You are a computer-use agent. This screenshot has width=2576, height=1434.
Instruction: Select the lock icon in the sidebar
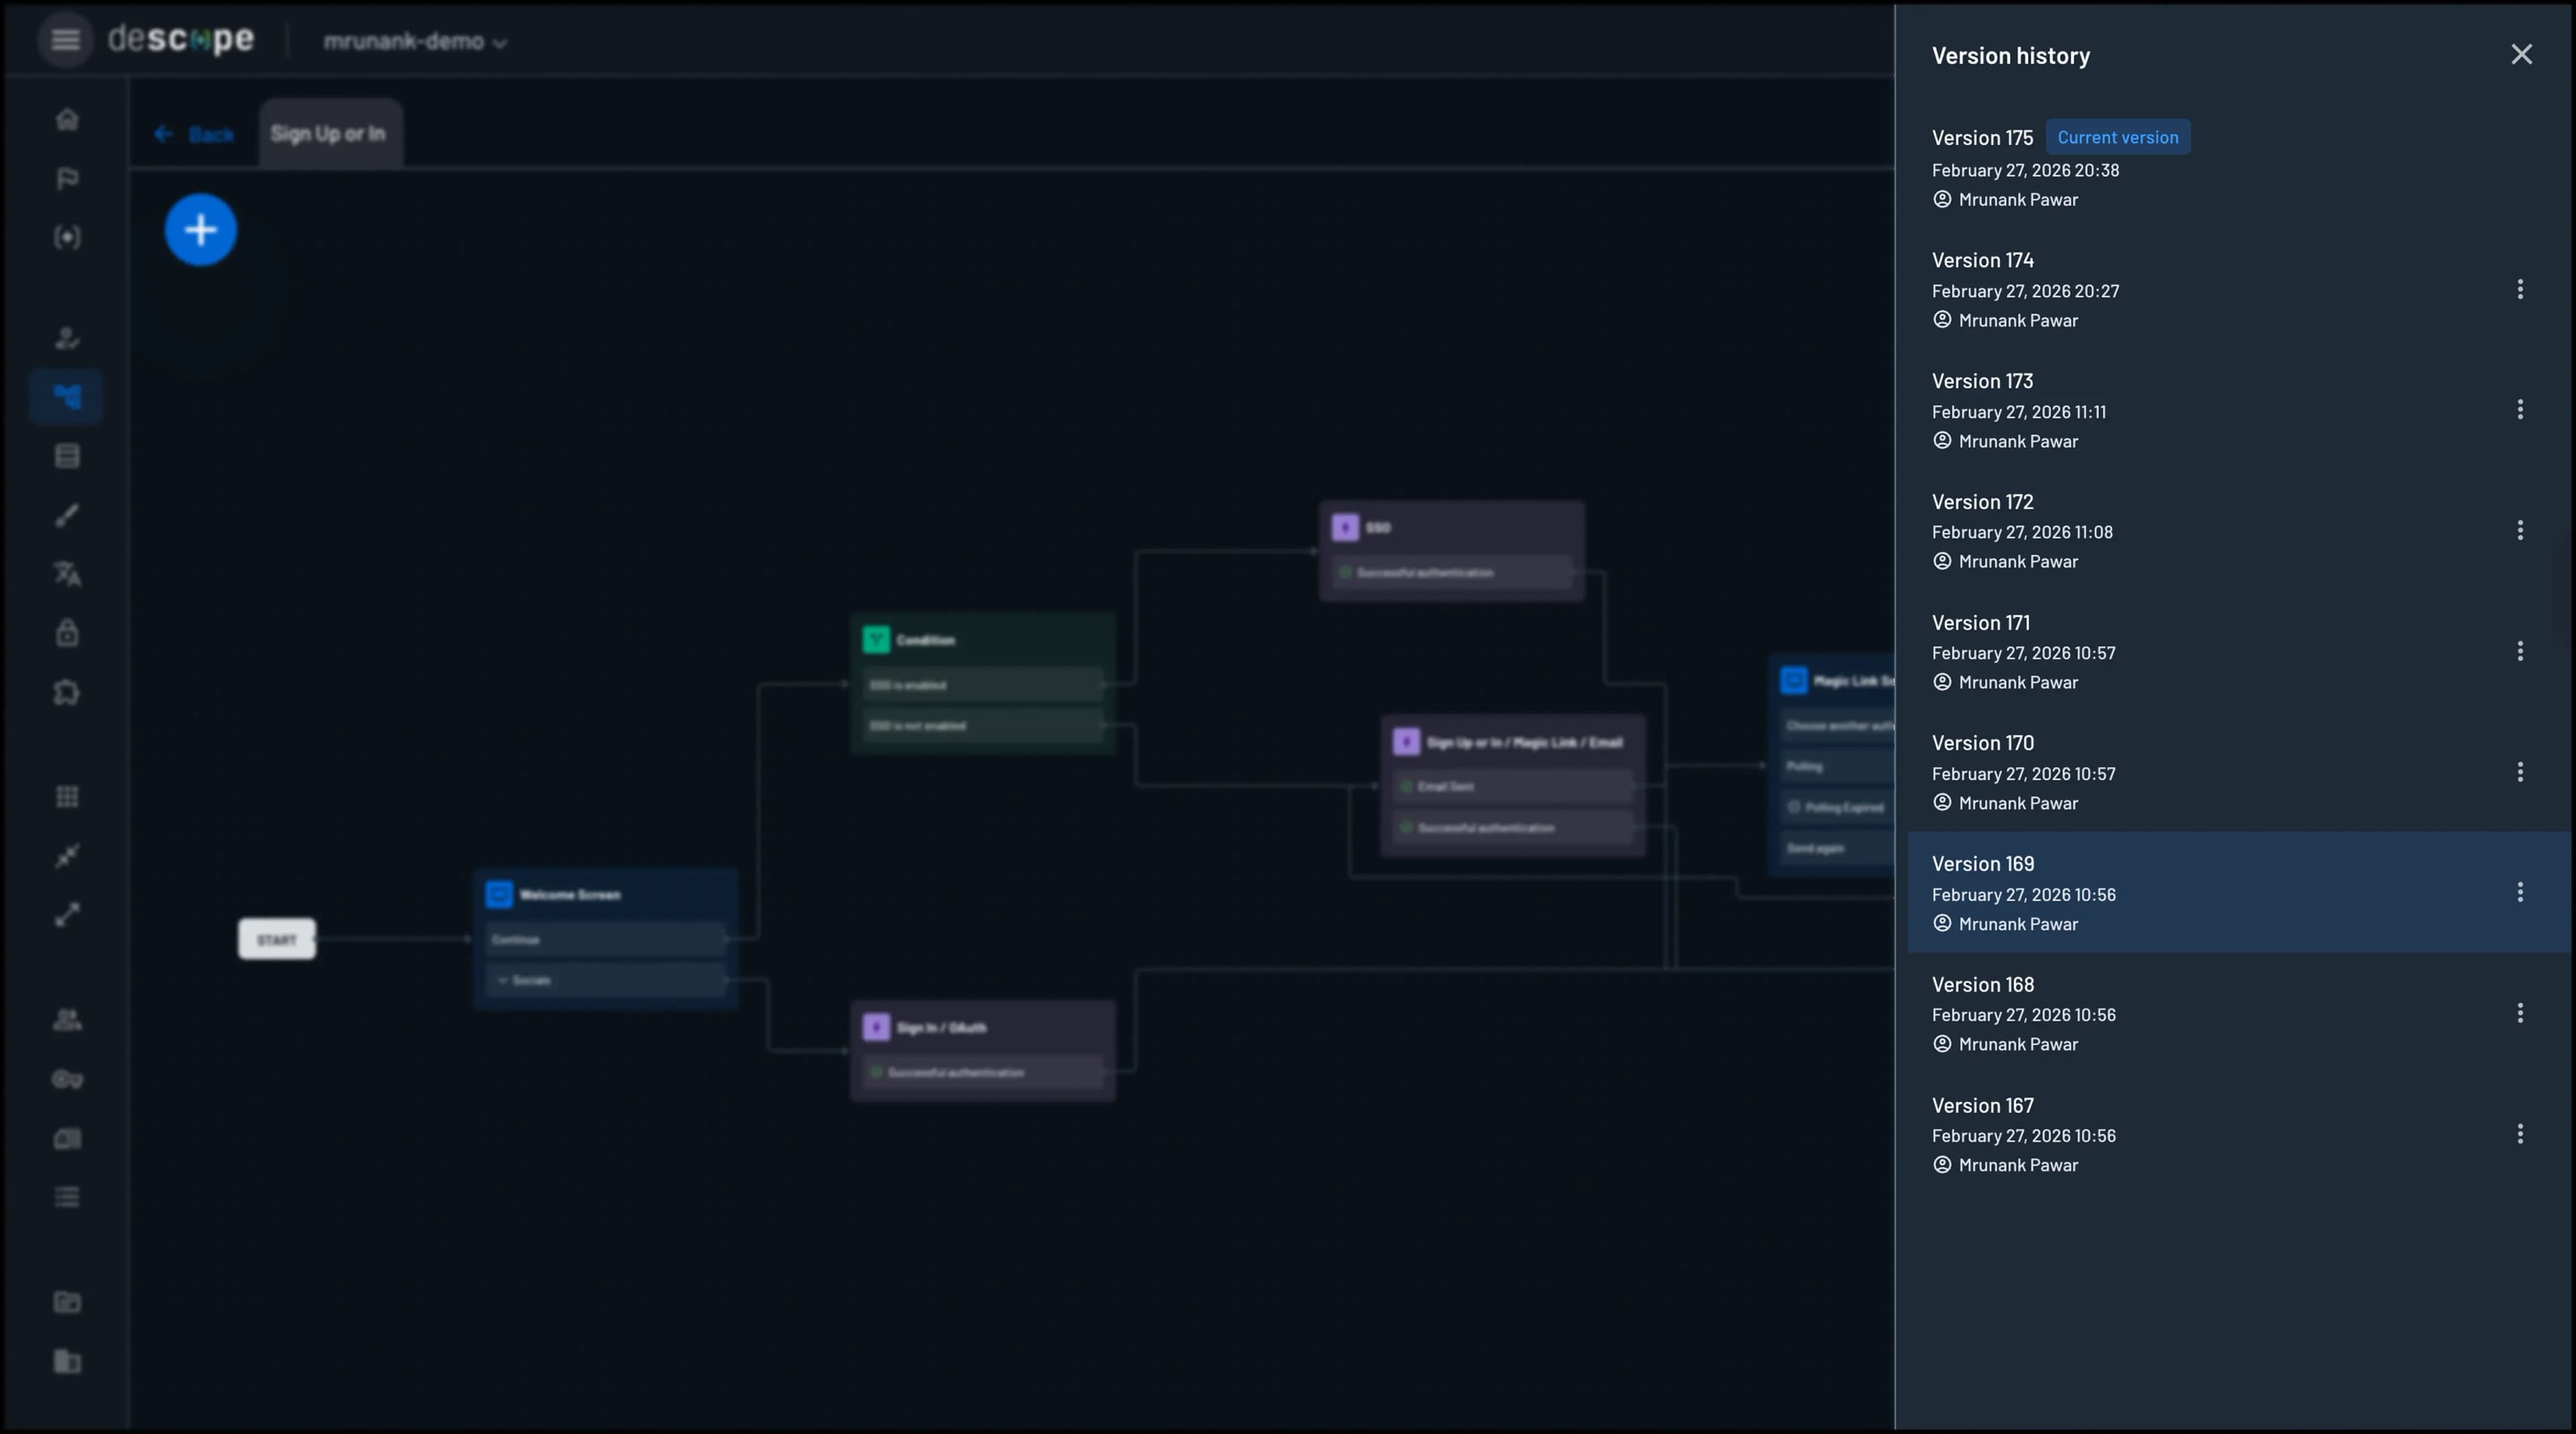[x=66, y=632]
